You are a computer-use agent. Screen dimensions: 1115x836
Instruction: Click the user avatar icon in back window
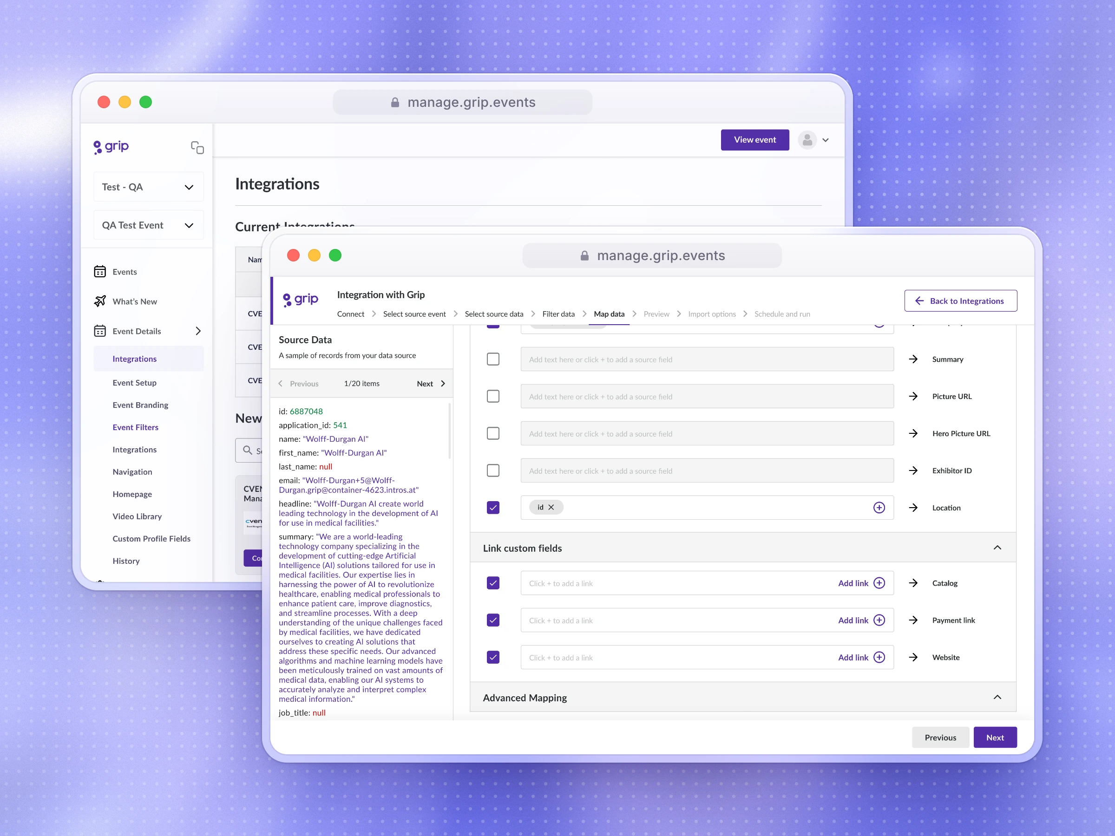pos(807,140)
